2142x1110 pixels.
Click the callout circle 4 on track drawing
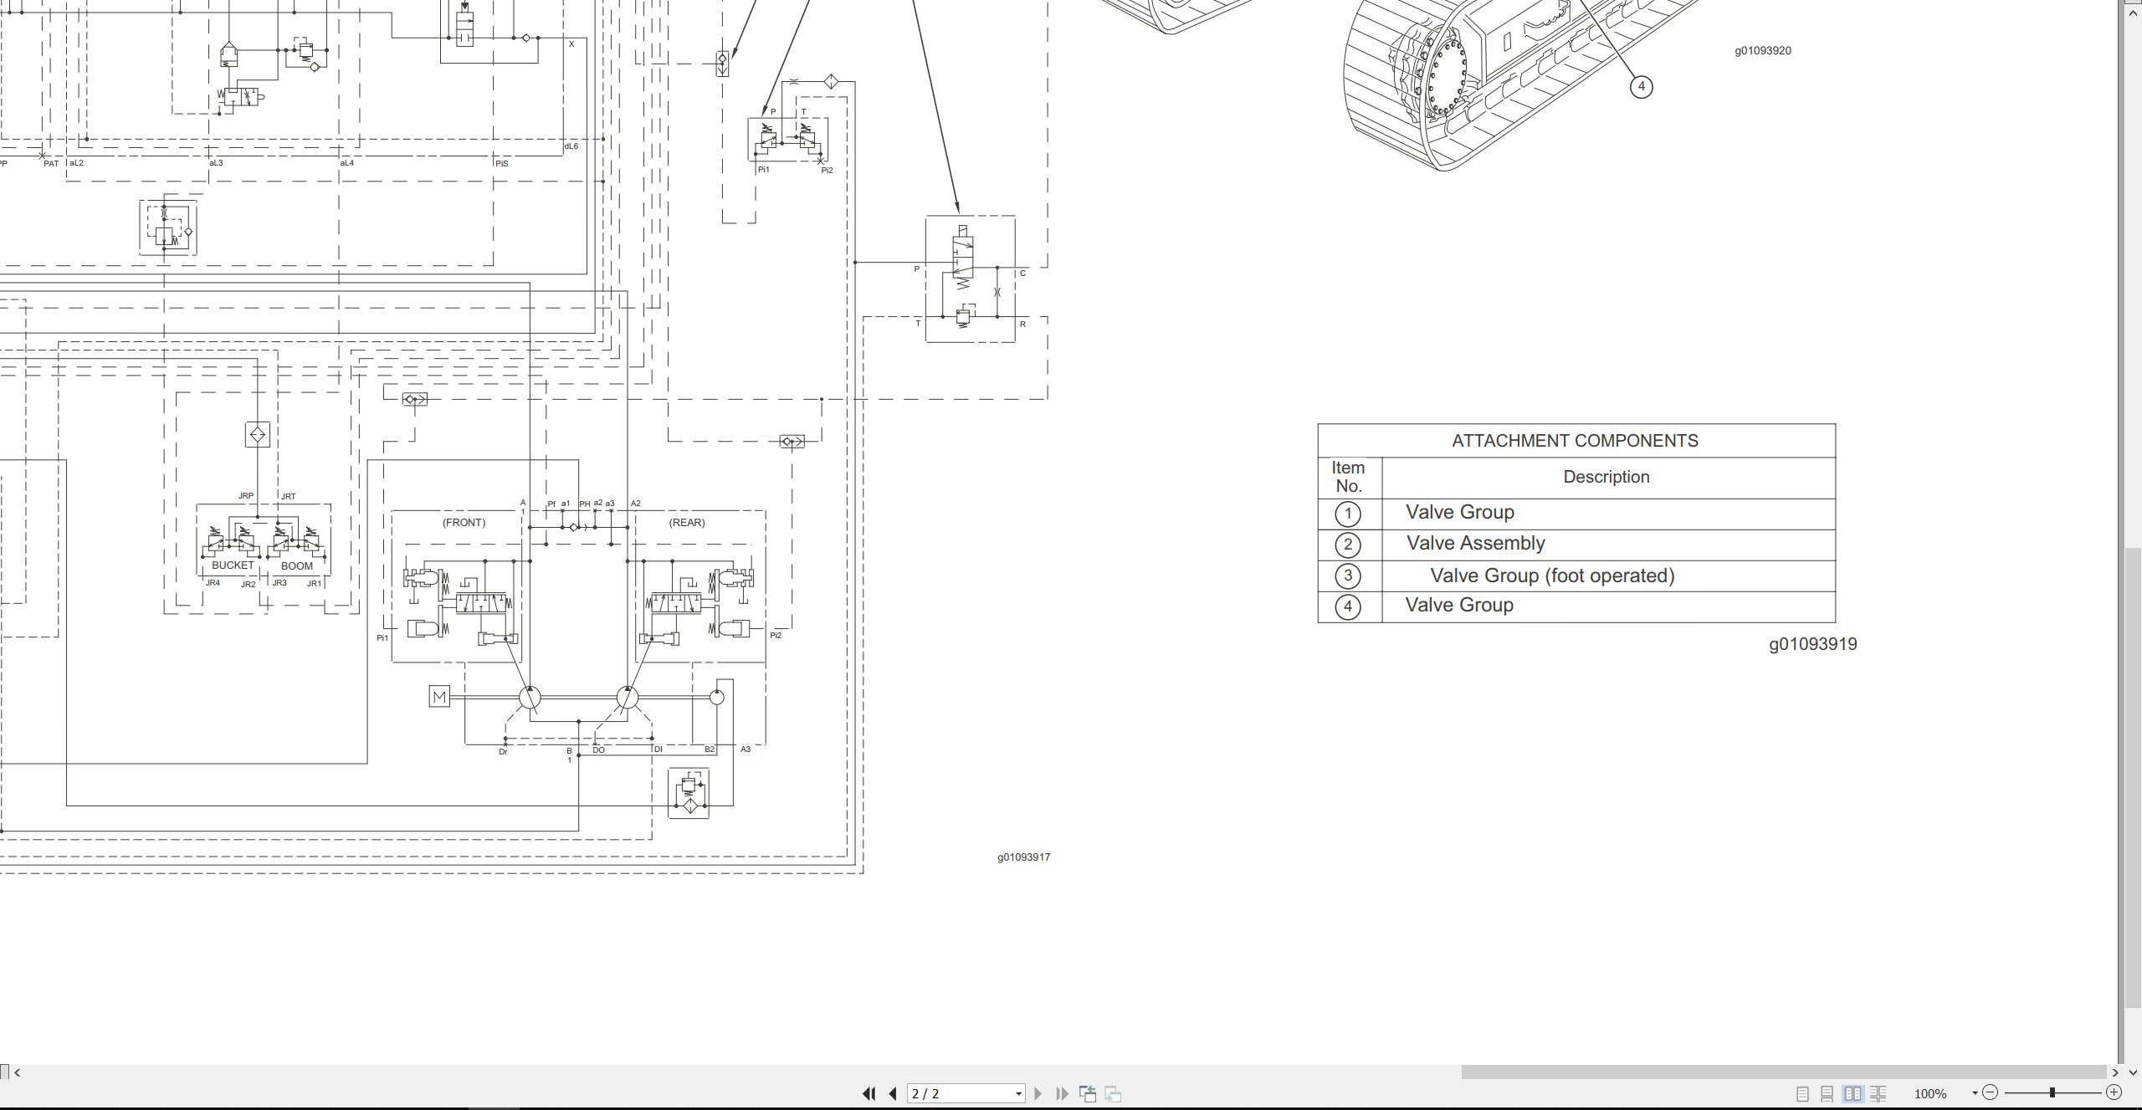(1642, 86)
